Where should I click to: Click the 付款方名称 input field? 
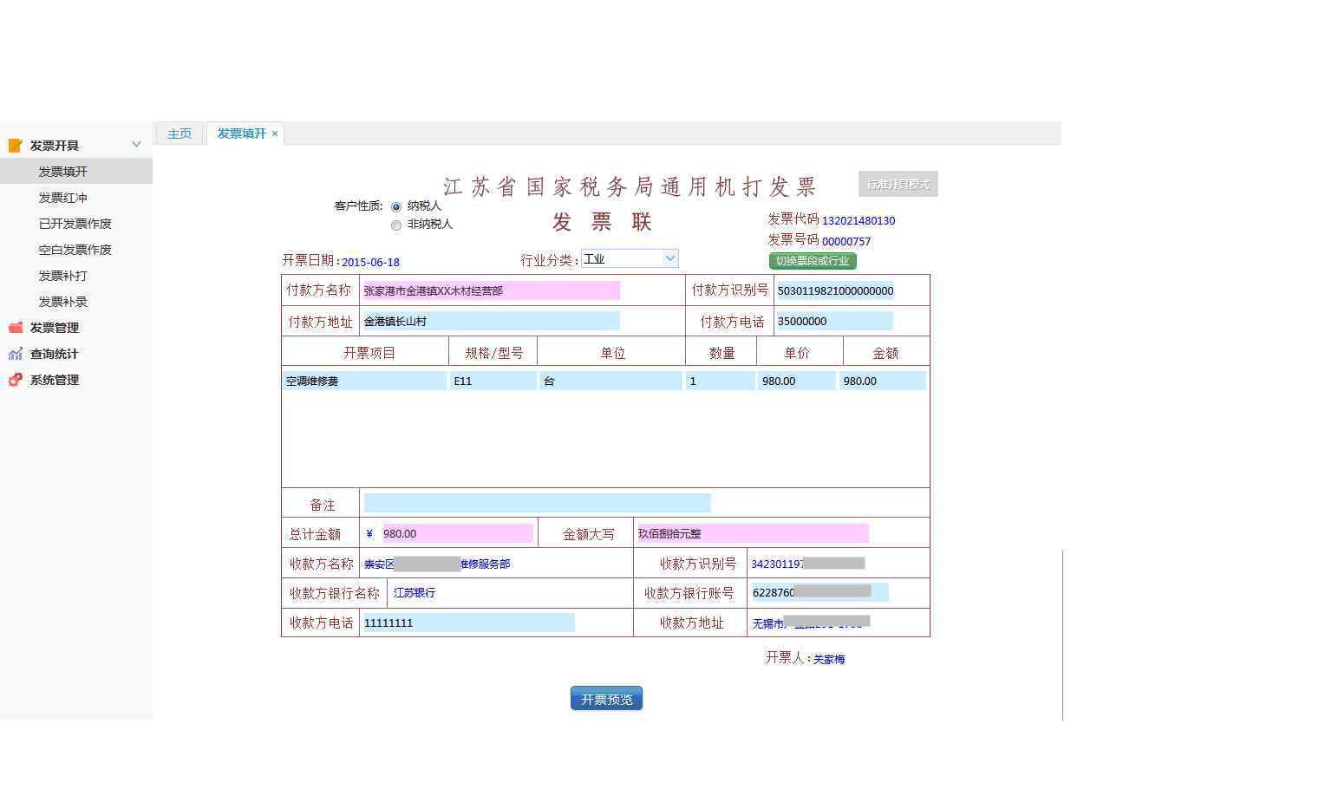point(490,290)
